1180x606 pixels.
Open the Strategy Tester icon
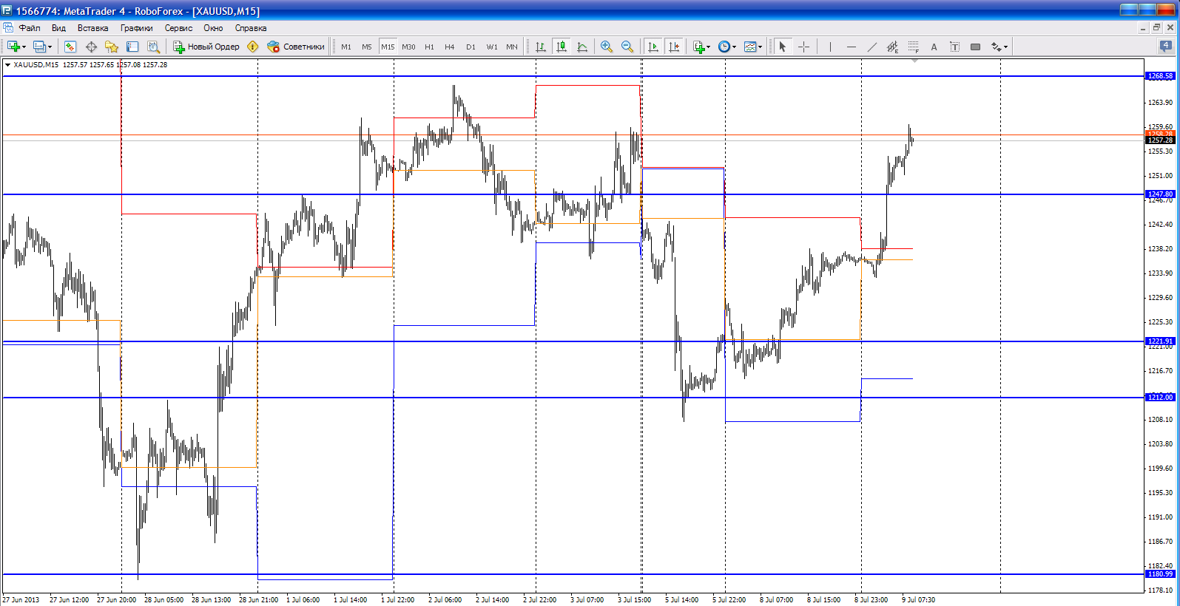pyautogui.click(x=153, y=47)
